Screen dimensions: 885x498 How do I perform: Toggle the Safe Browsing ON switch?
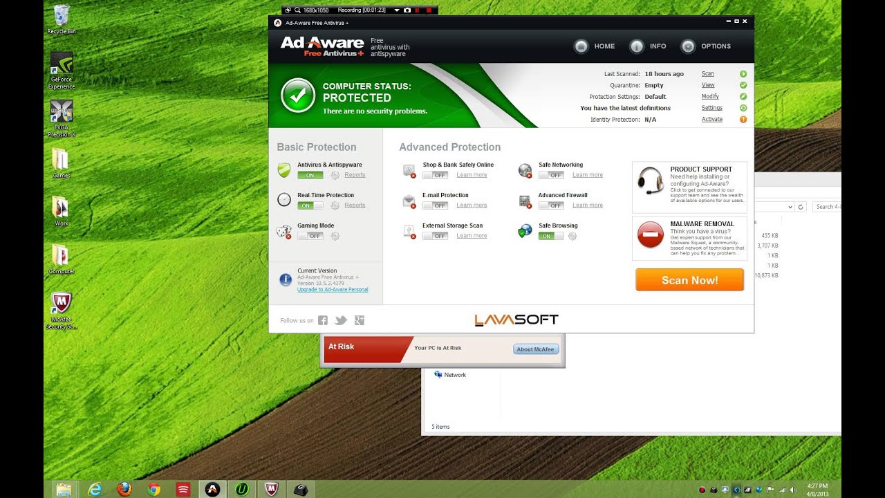(x=552, y=236)
